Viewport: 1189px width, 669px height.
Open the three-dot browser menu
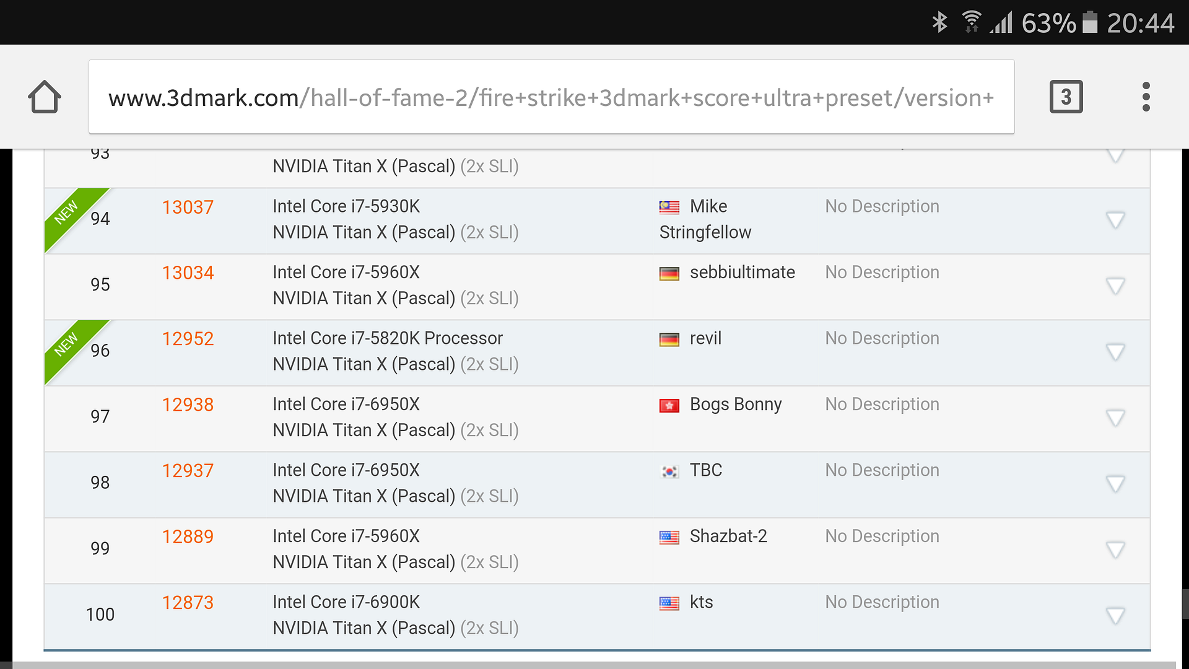1146,97
